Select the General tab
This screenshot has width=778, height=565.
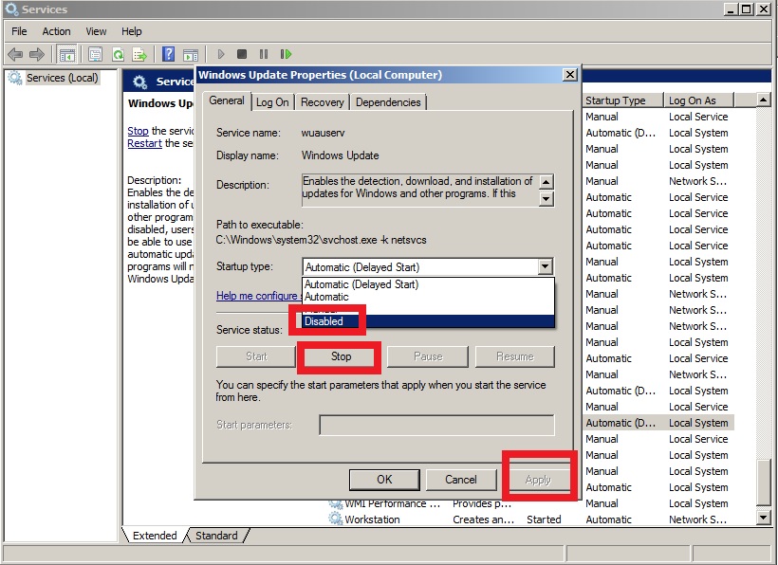[x=226, y=100]
